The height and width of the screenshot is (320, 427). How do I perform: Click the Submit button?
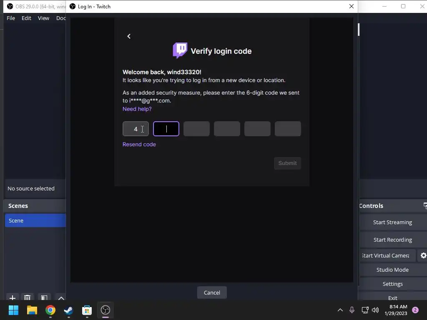click(x=287, y=163)
